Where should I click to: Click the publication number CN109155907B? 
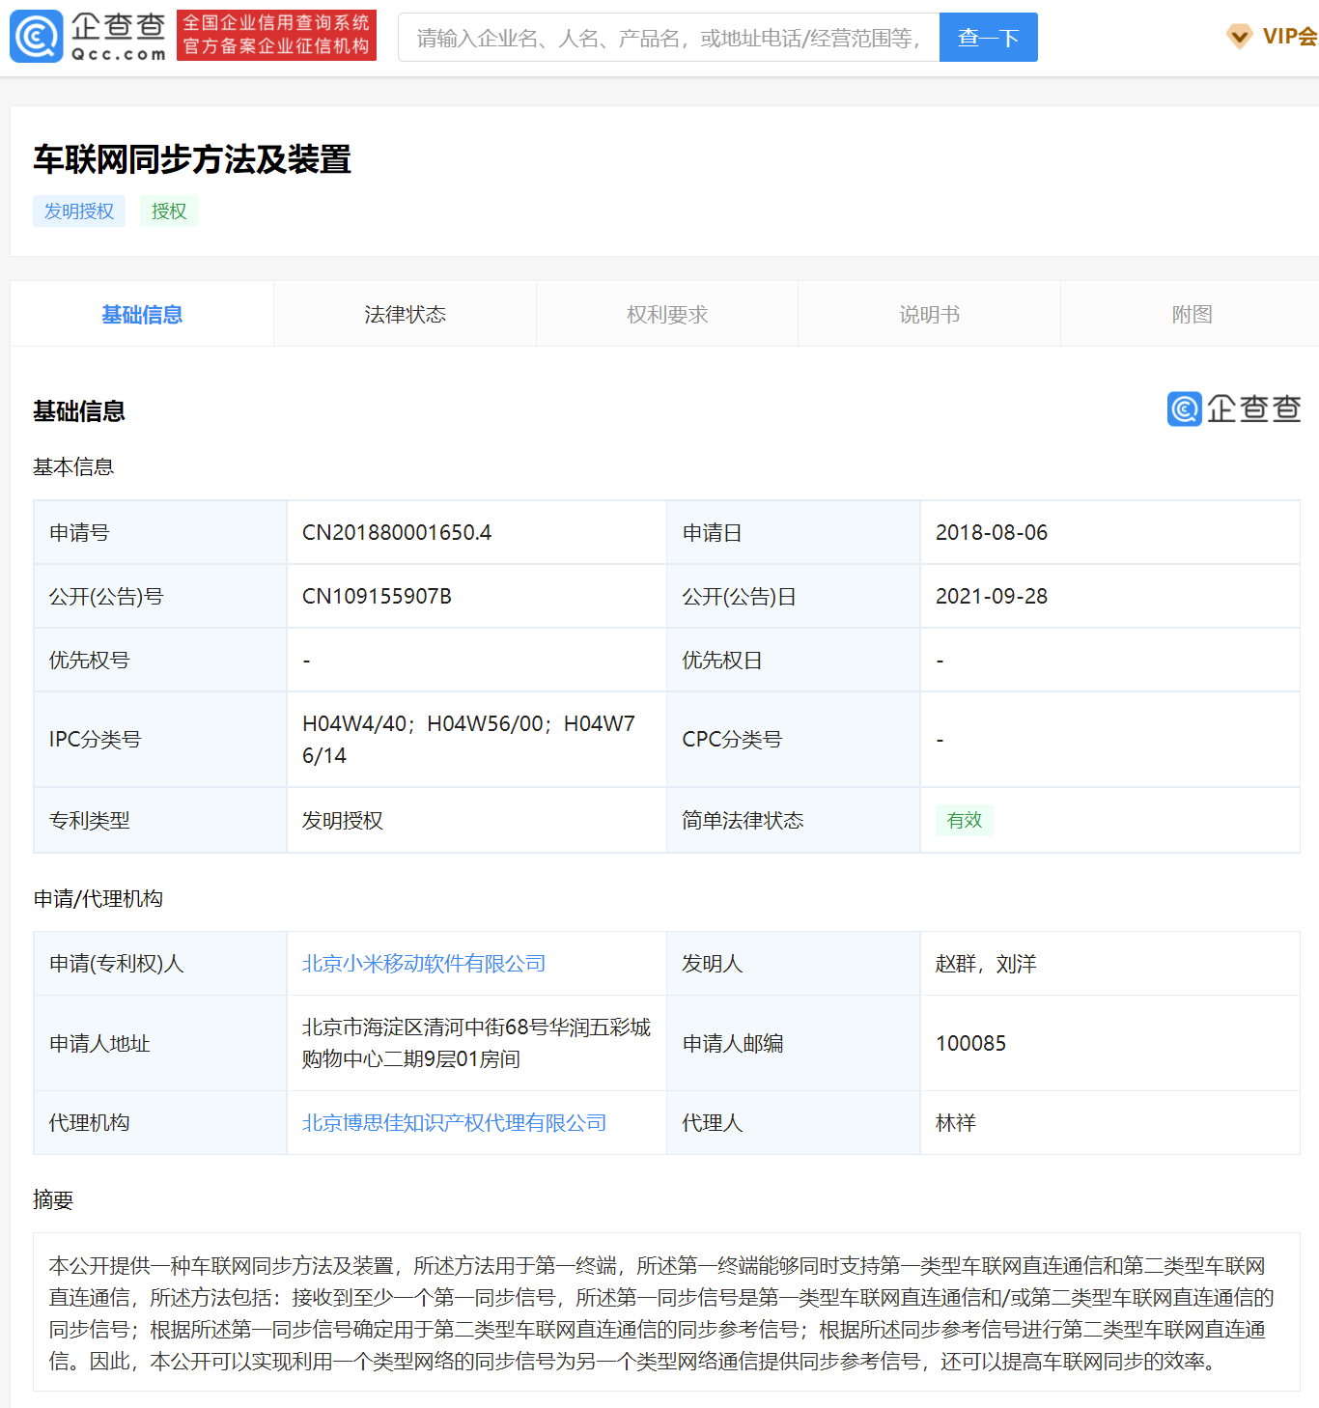377,597
